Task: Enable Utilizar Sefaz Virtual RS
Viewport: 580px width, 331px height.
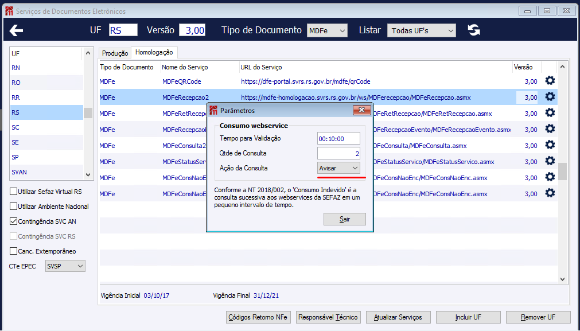Action: click(x=13, y=192)
